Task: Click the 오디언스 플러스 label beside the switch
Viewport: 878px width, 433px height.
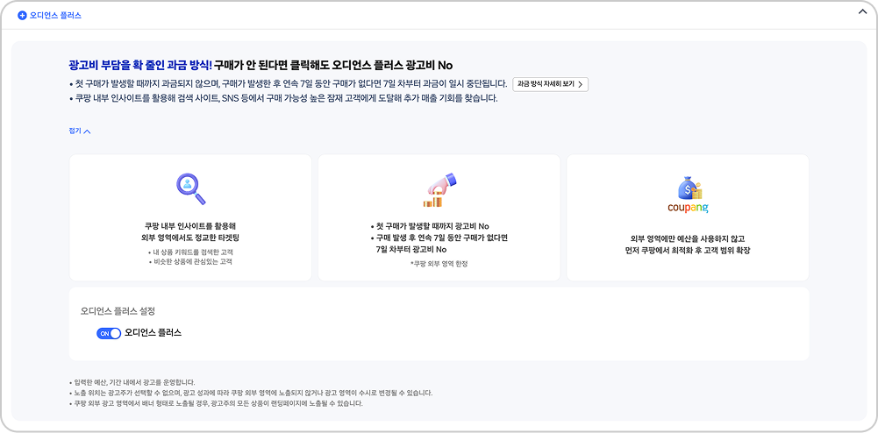Action: [153, 333]
